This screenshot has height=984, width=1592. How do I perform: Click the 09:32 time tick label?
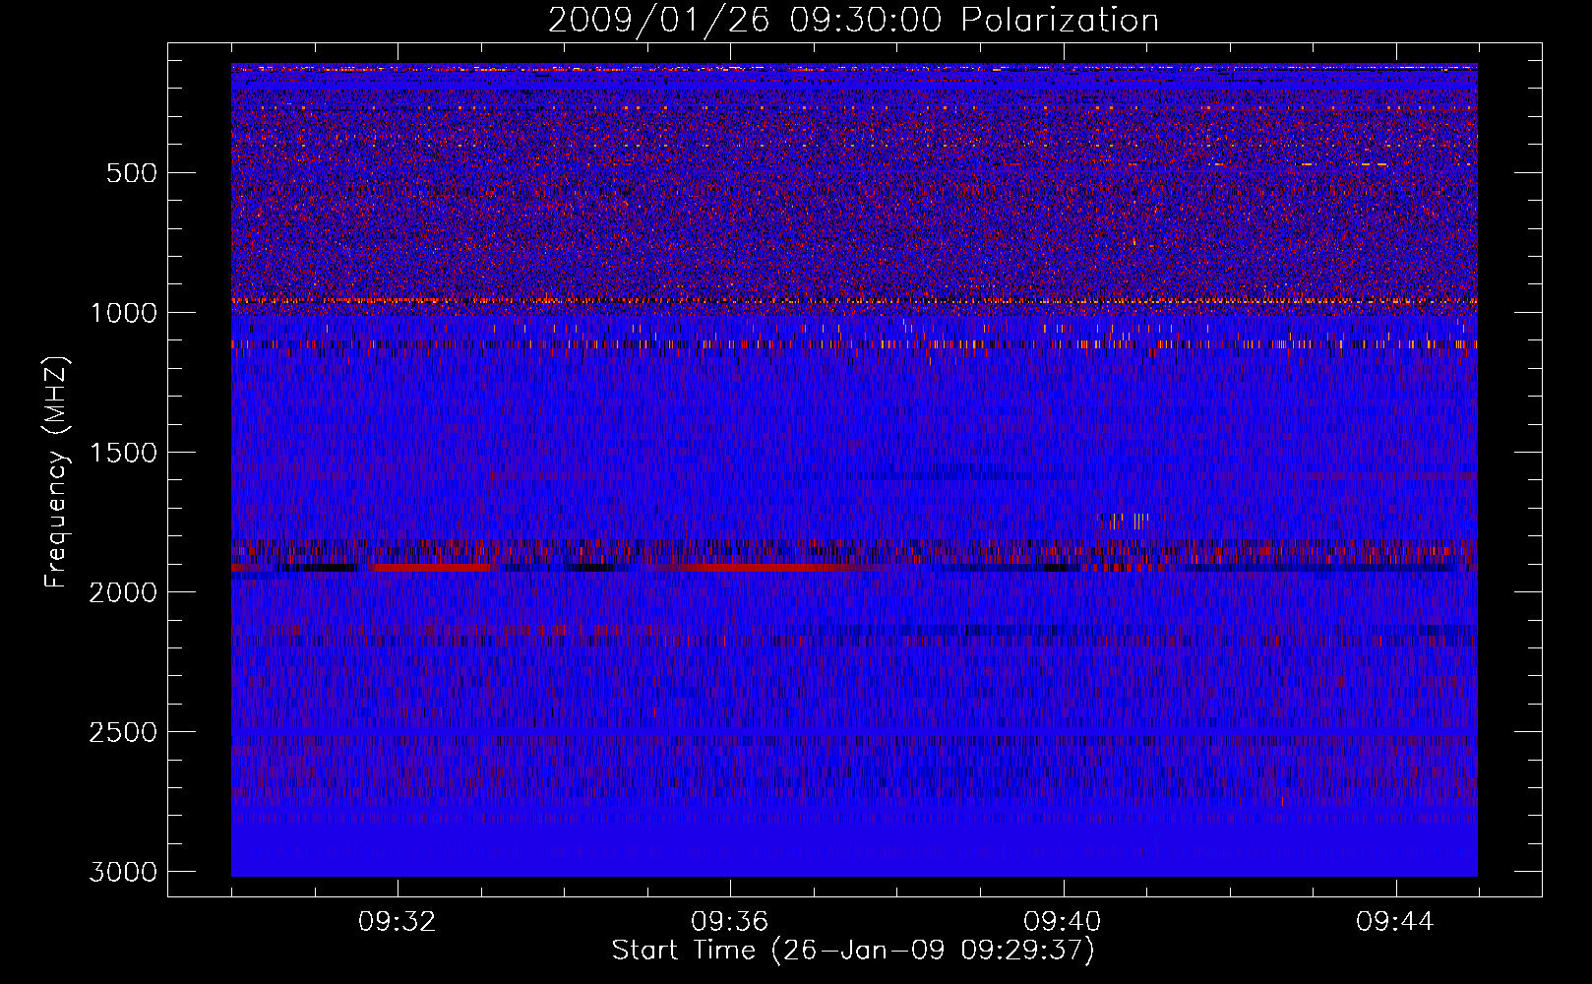point(398,922)
